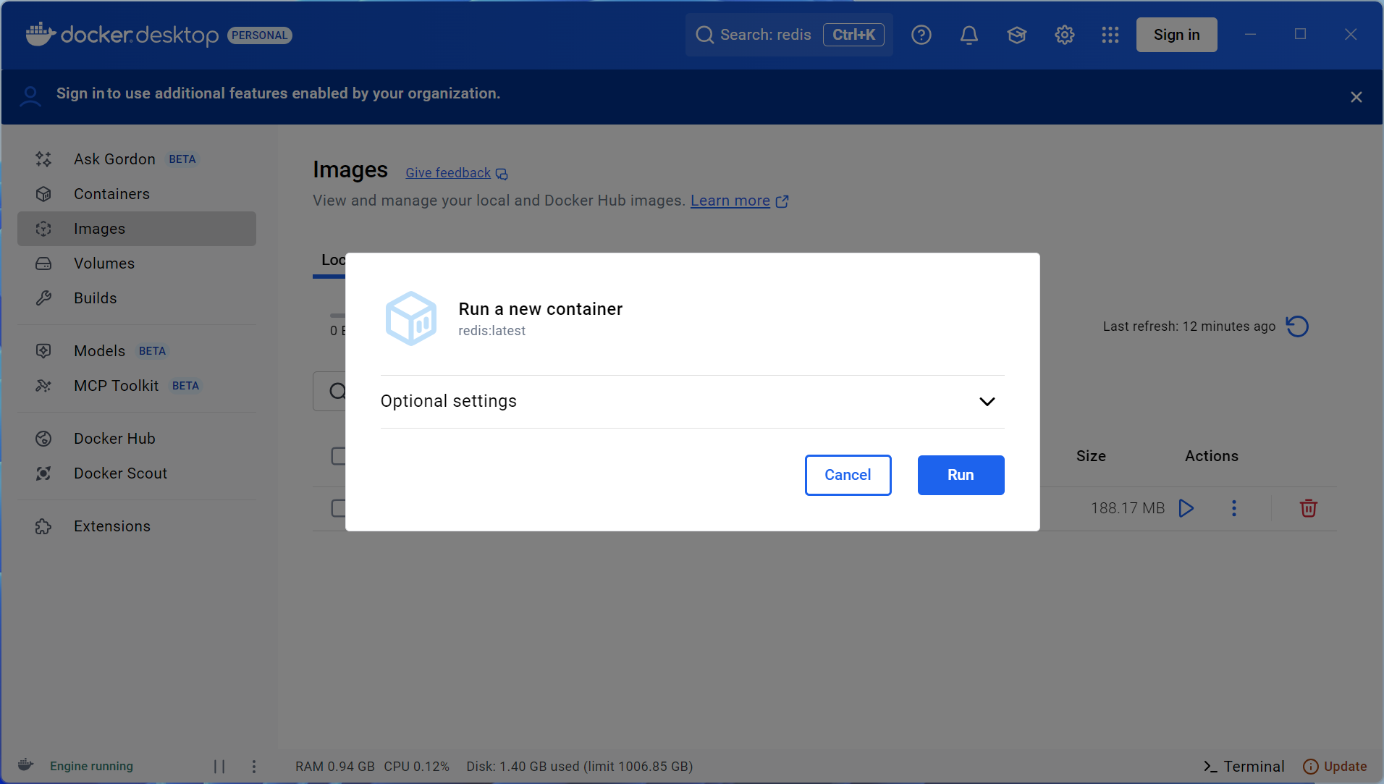Open the help question mark icon
1384x784 pixels.
(921, 35)
